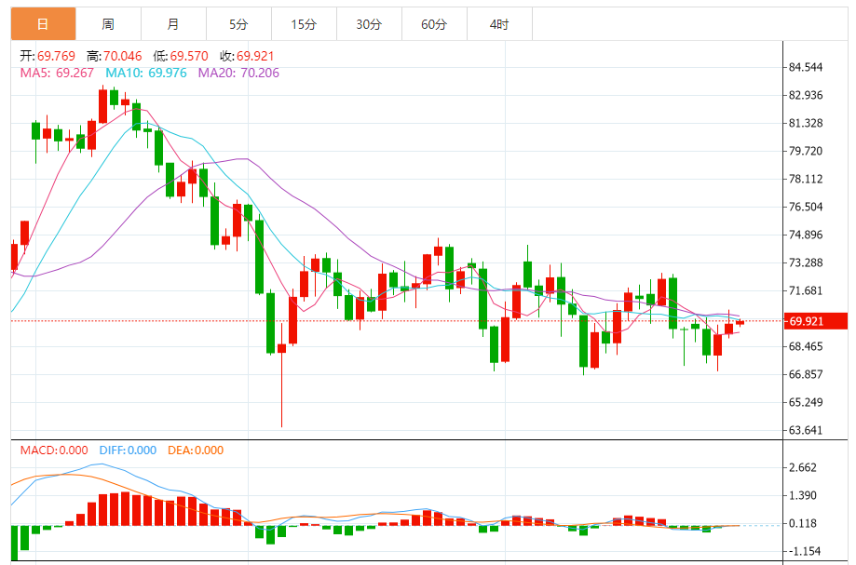Screen dimensions: 856x565
Task: Click the closing price 收:69.921
Action: click(x=247, y=56)
